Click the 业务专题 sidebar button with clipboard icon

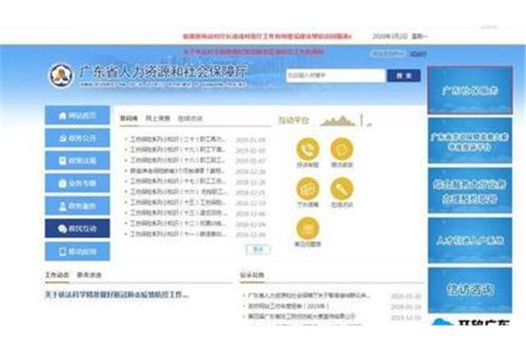(77, 183)
